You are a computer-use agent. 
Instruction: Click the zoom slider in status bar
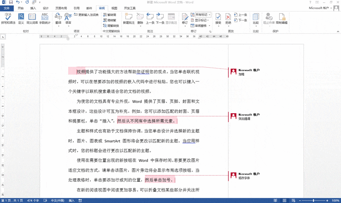(x=313, y=200)
